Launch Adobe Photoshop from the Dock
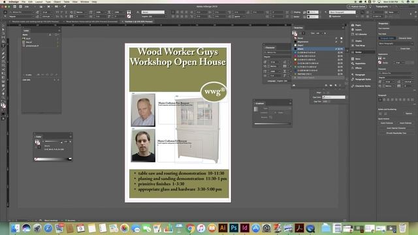Image resolution: width=418 pixels, height=235 pixels. tap(234, 228)
